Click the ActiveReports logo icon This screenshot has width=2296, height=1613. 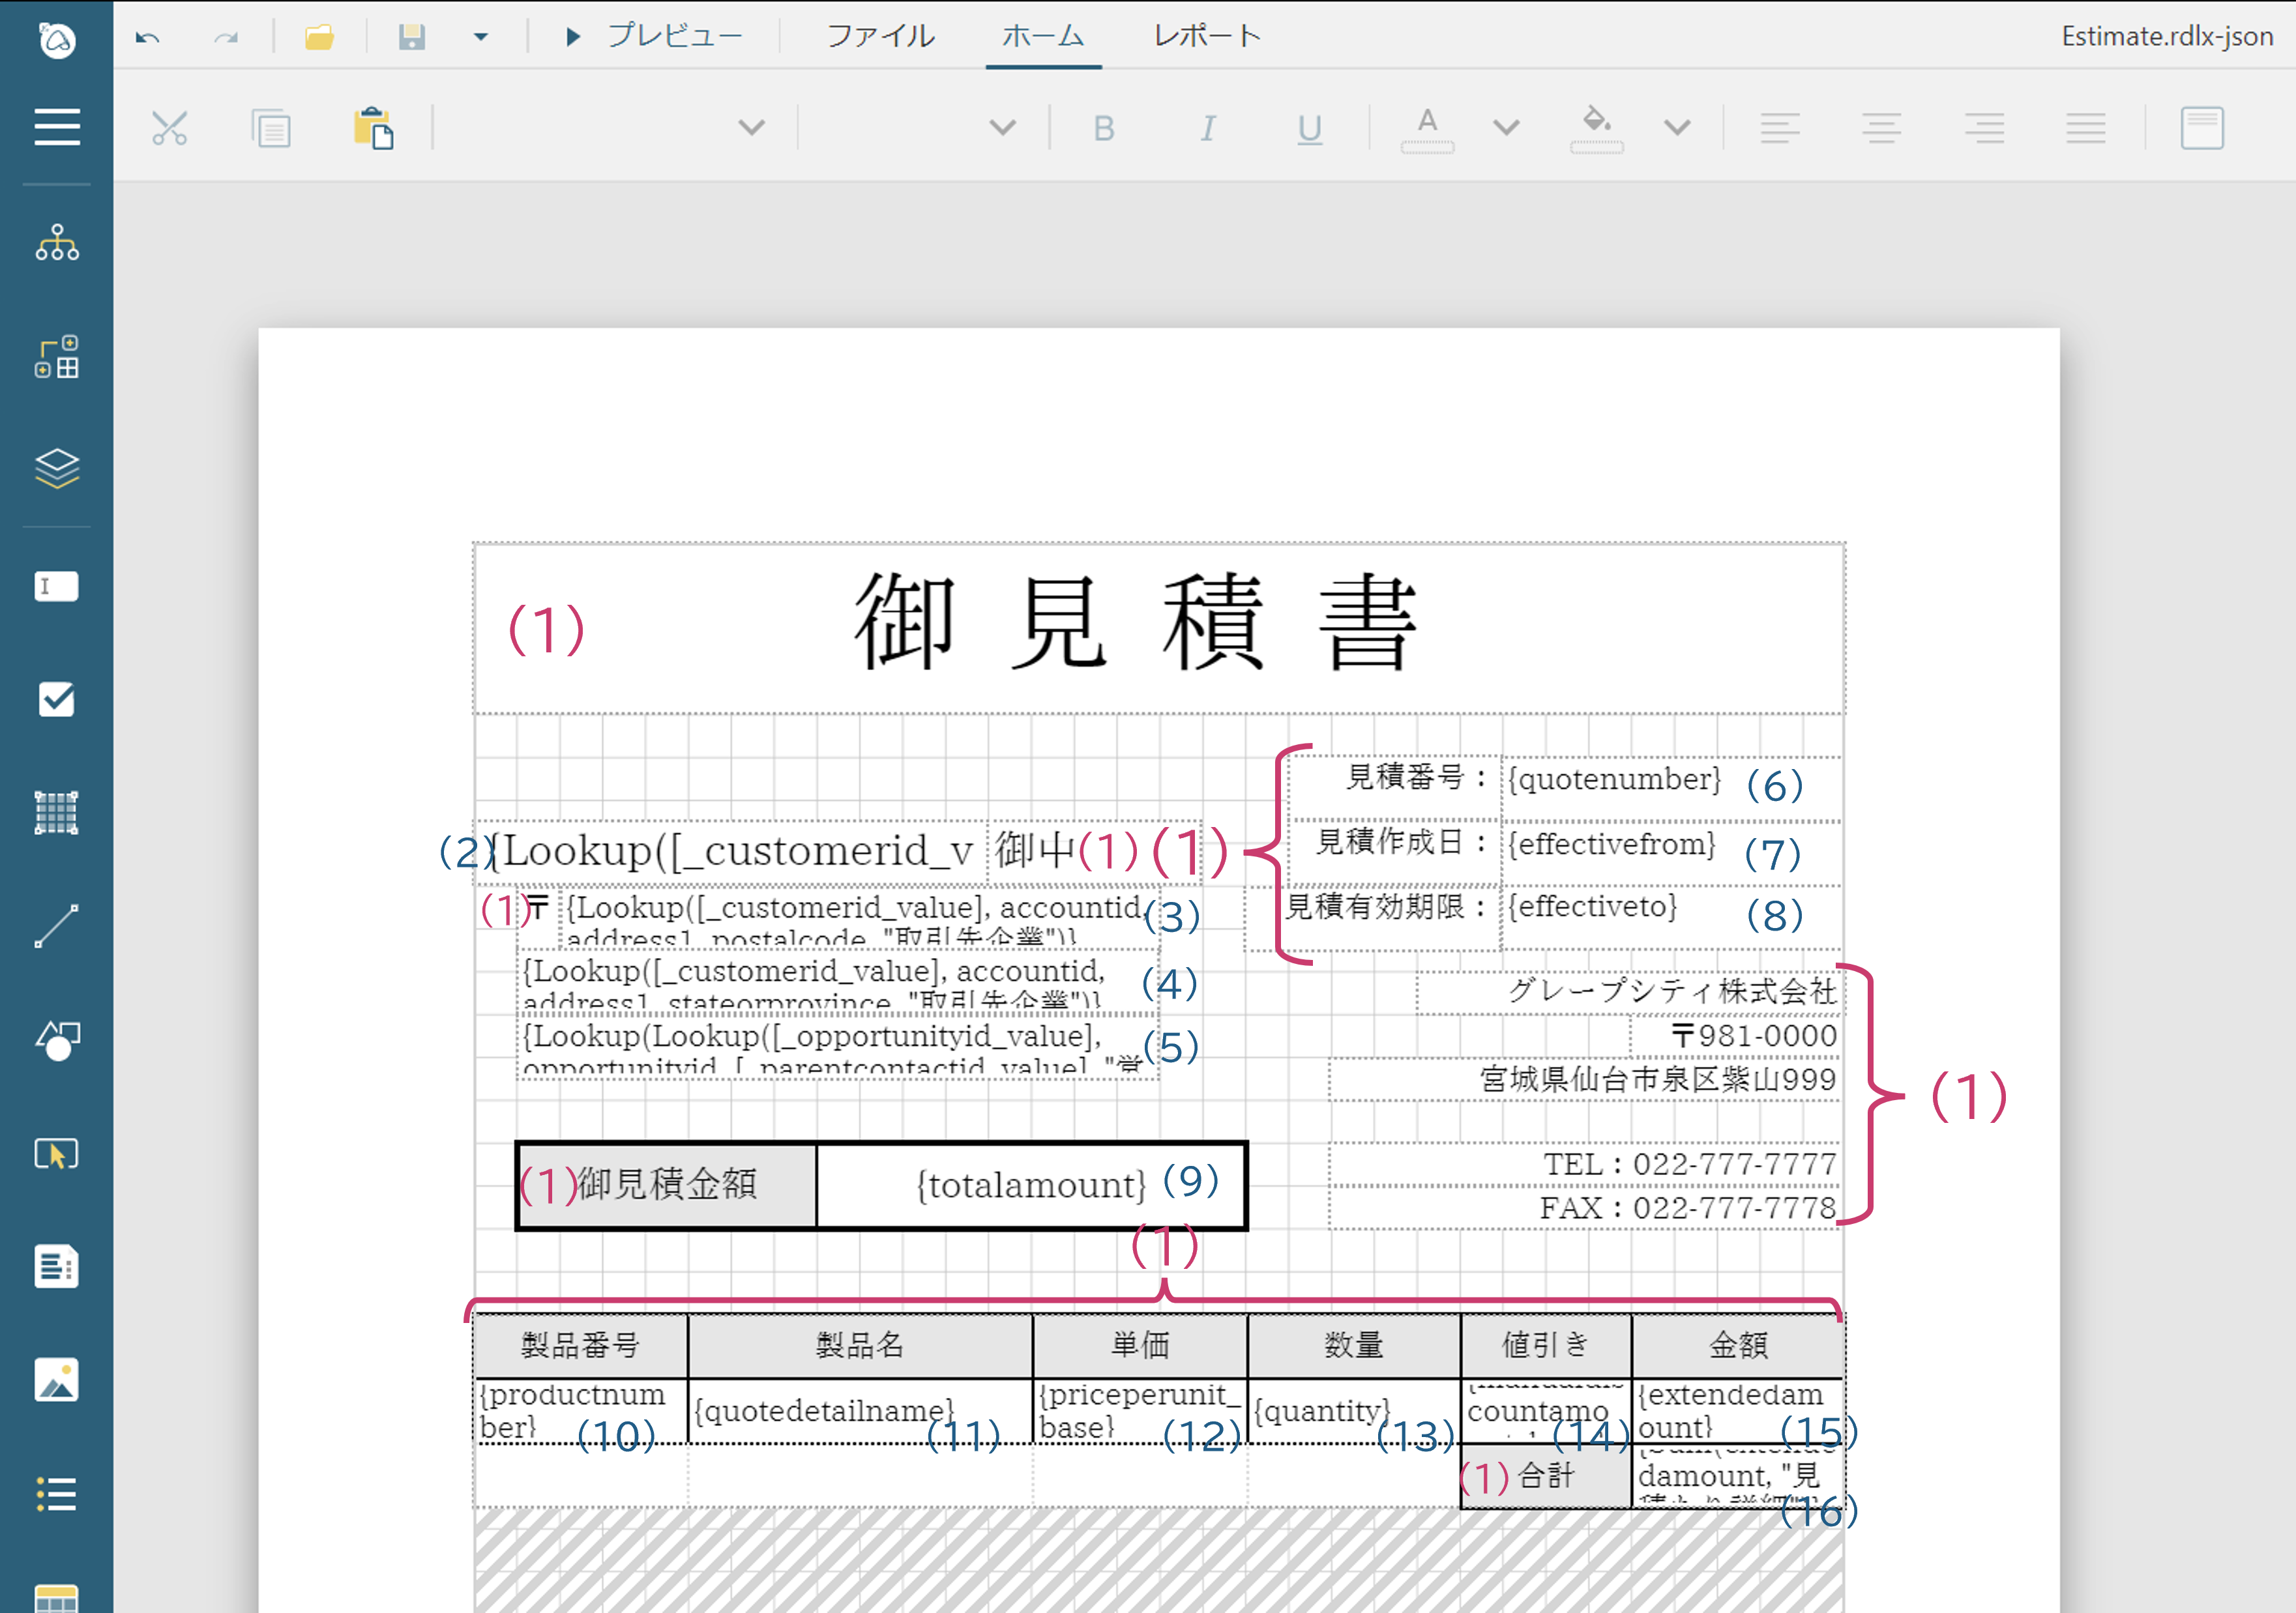(57, 40)
